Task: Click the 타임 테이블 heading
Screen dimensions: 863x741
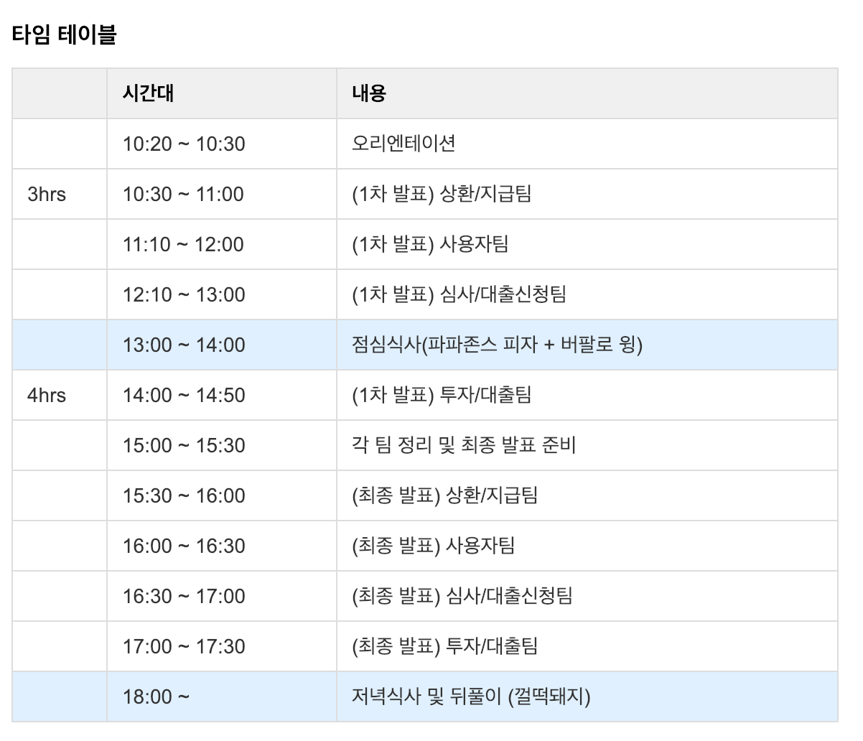Action: click(65, 34)
